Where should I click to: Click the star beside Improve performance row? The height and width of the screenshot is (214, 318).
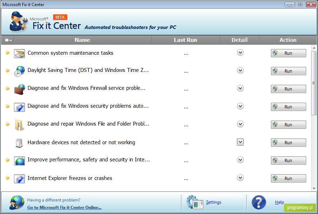click(x=8, y=160)
